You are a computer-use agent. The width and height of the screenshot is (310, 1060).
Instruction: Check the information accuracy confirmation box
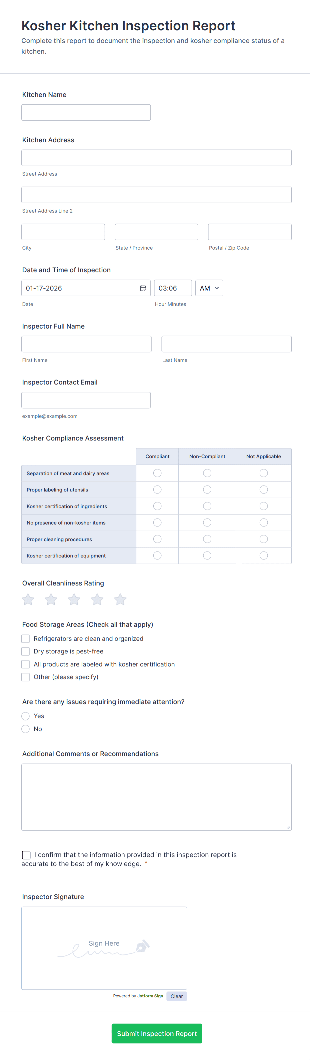coord(26,855)
